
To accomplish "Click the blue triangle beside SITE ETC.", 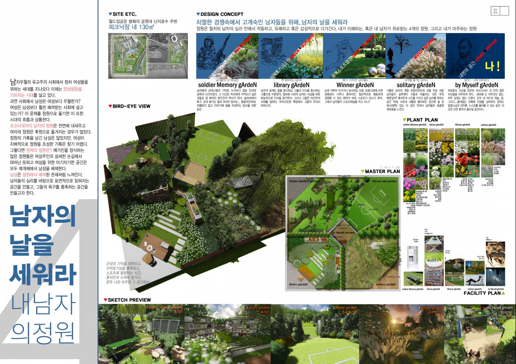I will point(111,14).
